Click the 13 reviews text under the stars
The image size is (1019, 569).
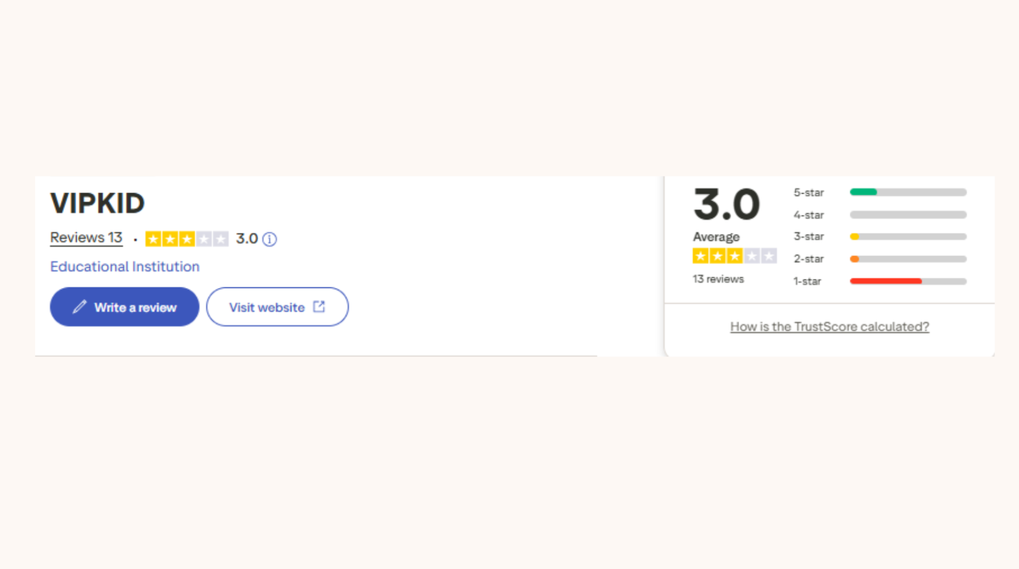(718, 279)
